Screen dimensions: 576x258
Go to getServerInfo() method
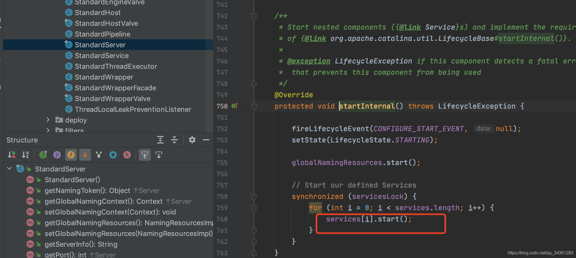[x=81, y=244]
